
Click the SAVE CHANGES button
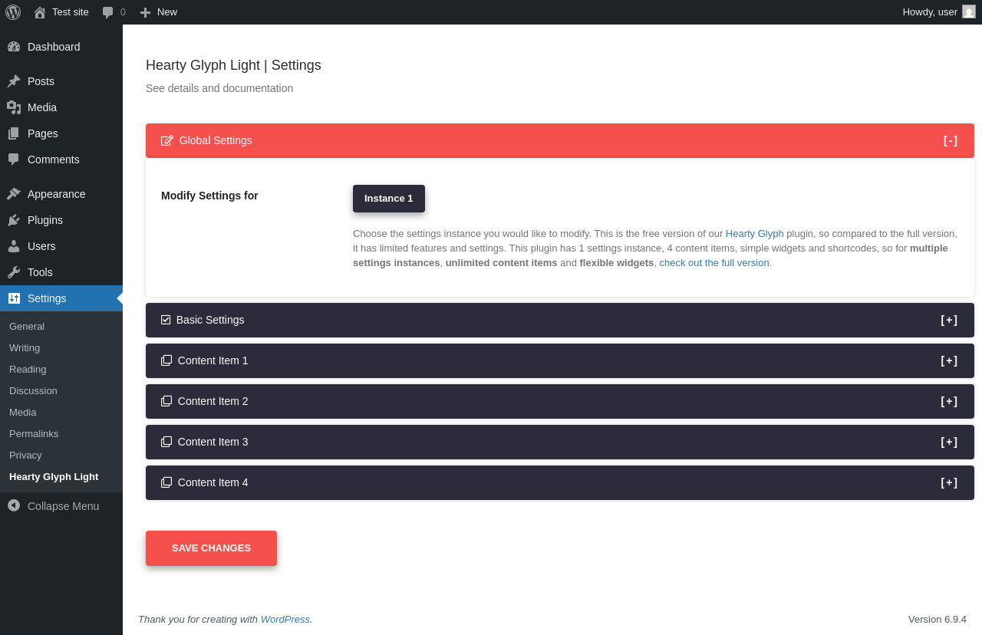tap(211, 548)
